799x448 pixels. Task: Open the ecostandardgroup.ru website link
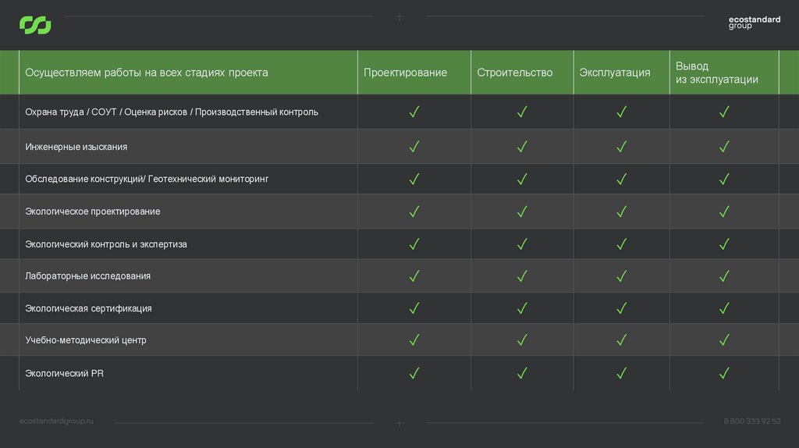click(56, 421)
